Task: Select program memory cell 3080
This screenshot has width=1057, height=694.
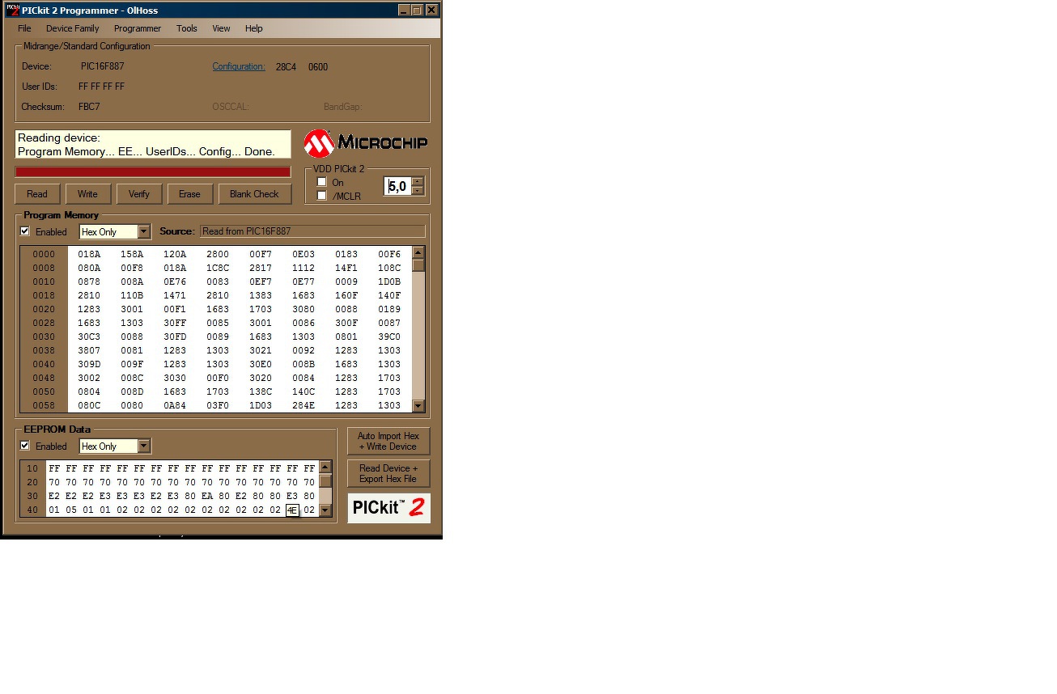Action: pyautogui.click(x=304, y=309)
